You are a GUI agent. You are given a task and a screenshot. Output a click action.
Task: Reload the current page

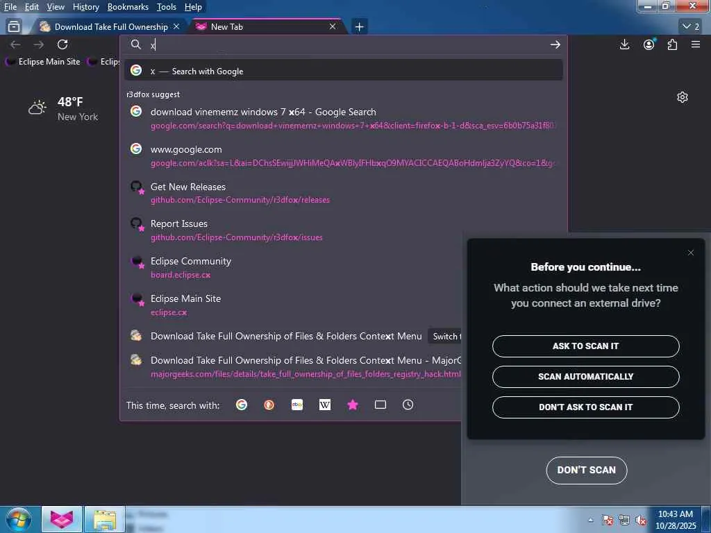(x=62, y=44)
